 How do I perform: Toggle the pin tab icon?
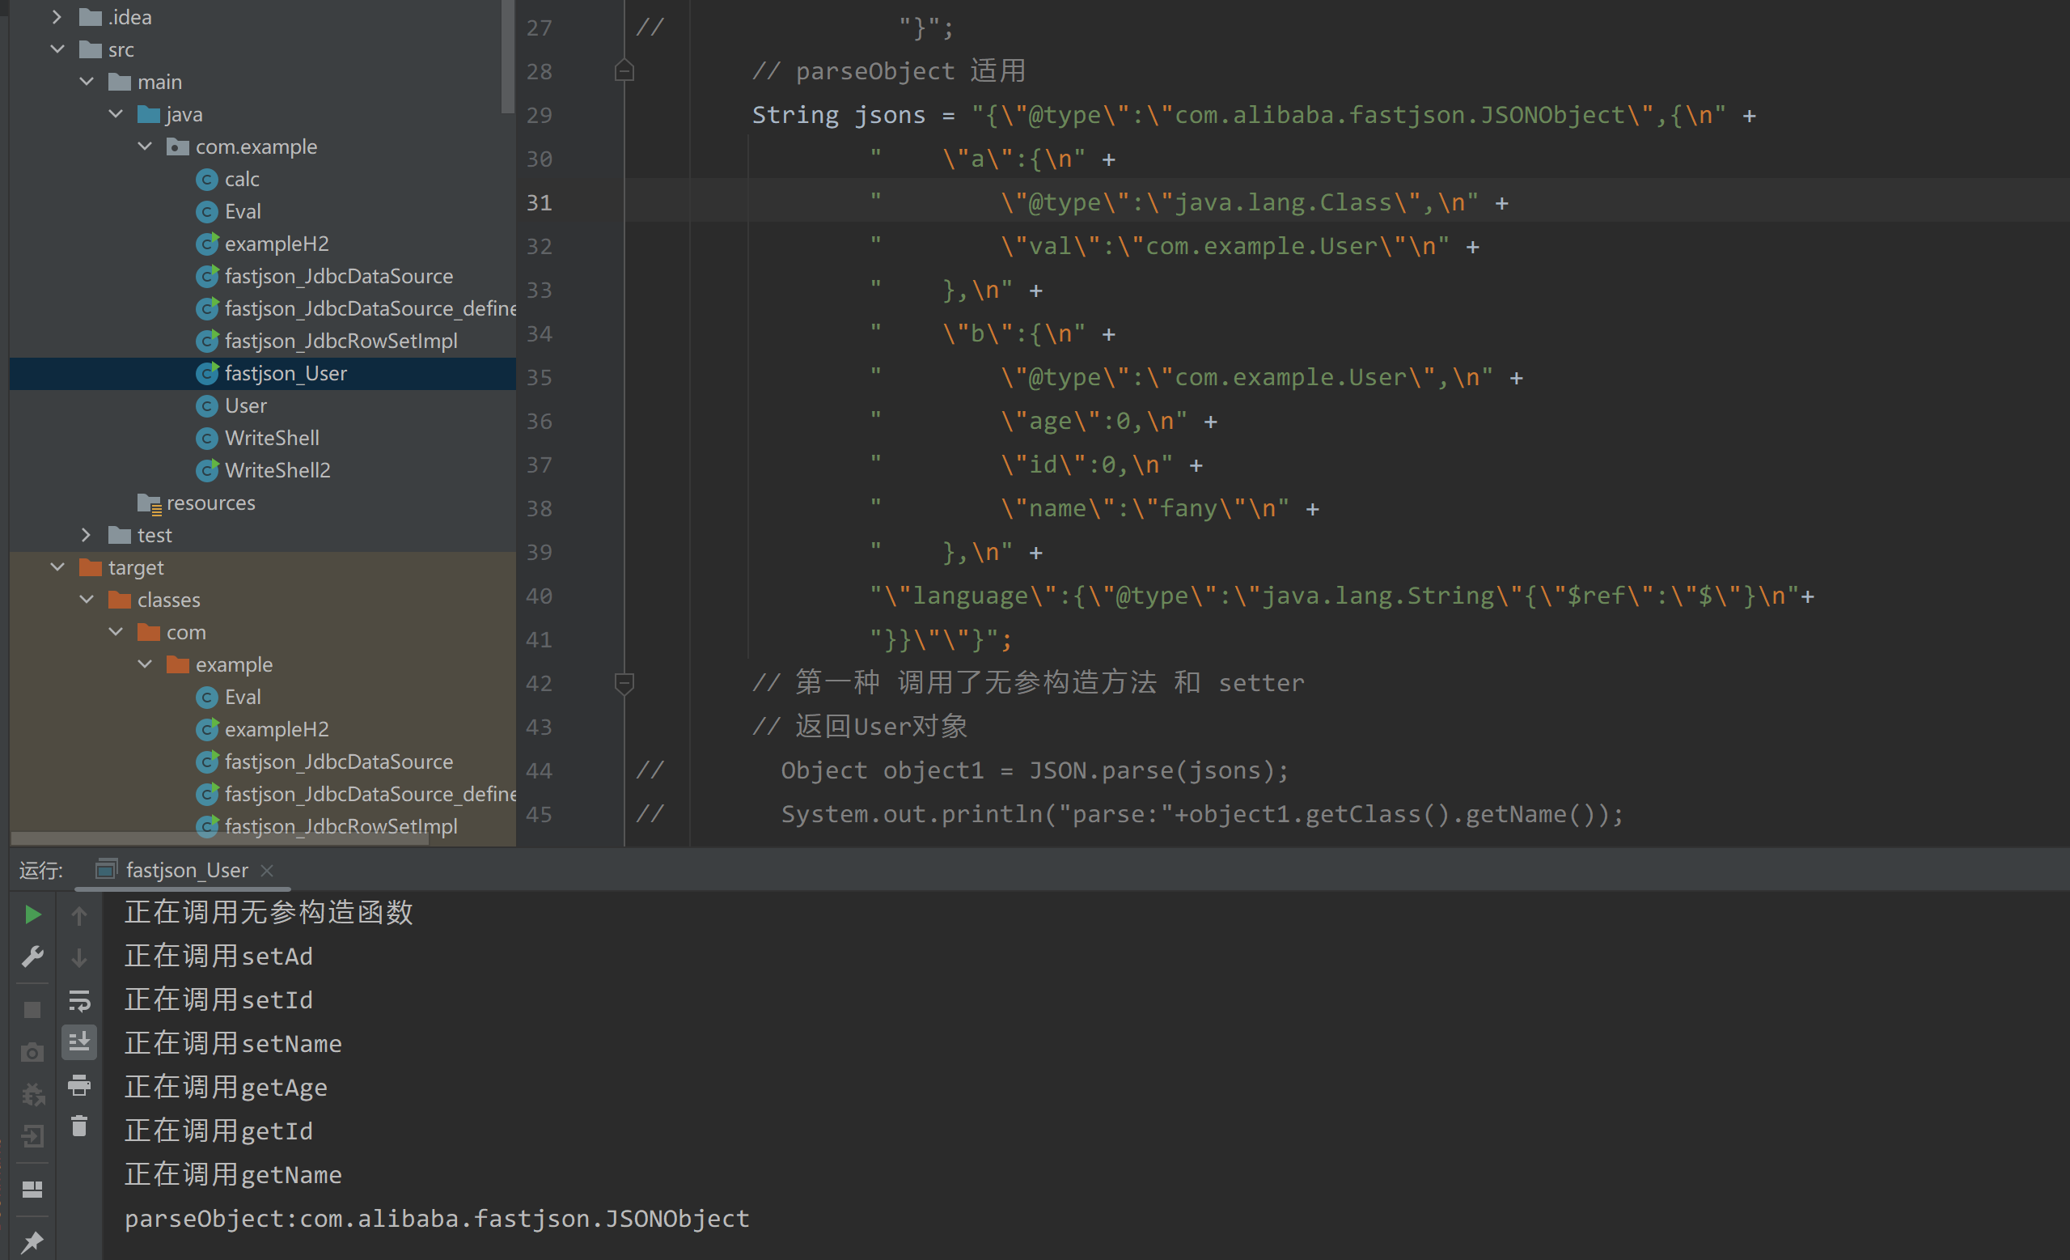pos(32,1241)
